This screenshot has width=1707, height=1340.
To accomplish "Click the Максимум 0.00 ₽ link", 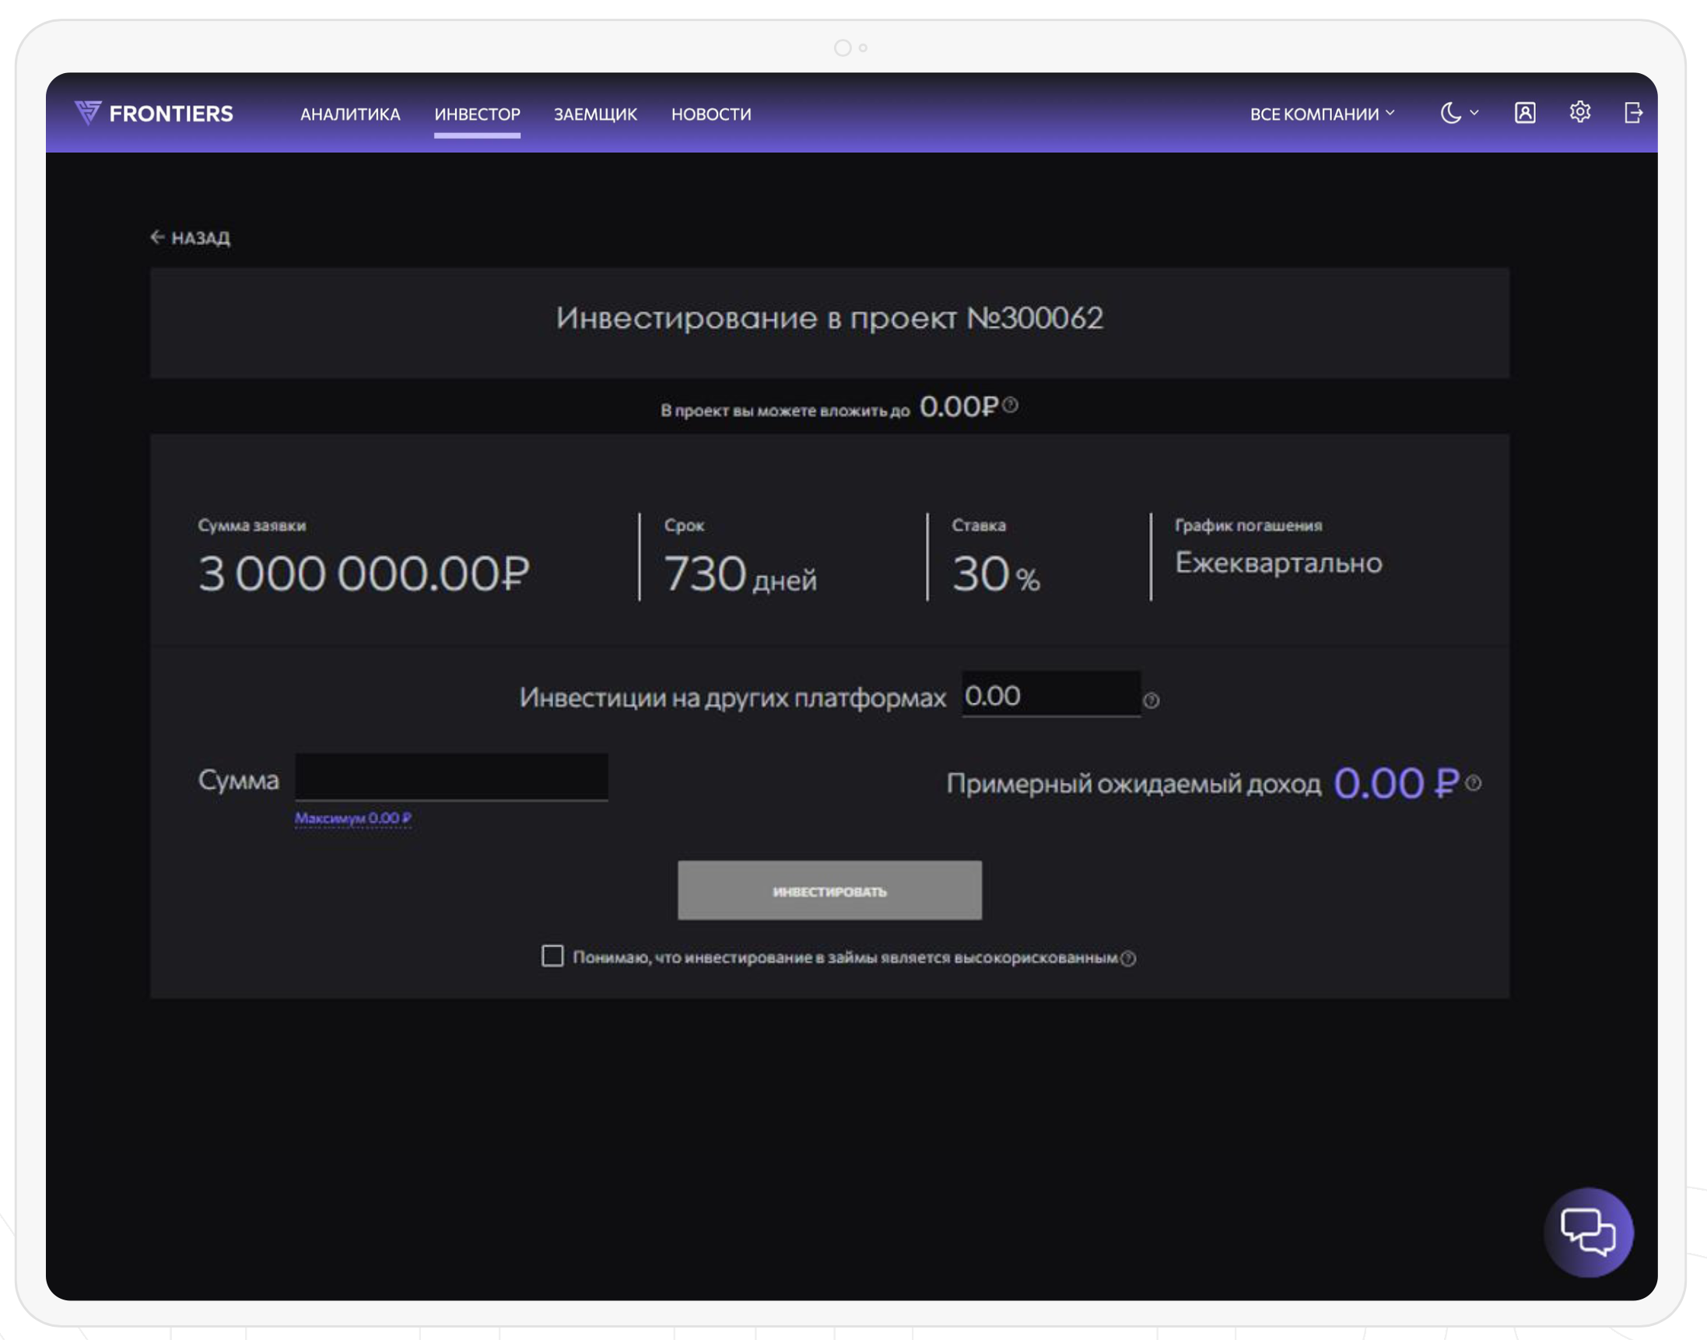I will point(354,817).
